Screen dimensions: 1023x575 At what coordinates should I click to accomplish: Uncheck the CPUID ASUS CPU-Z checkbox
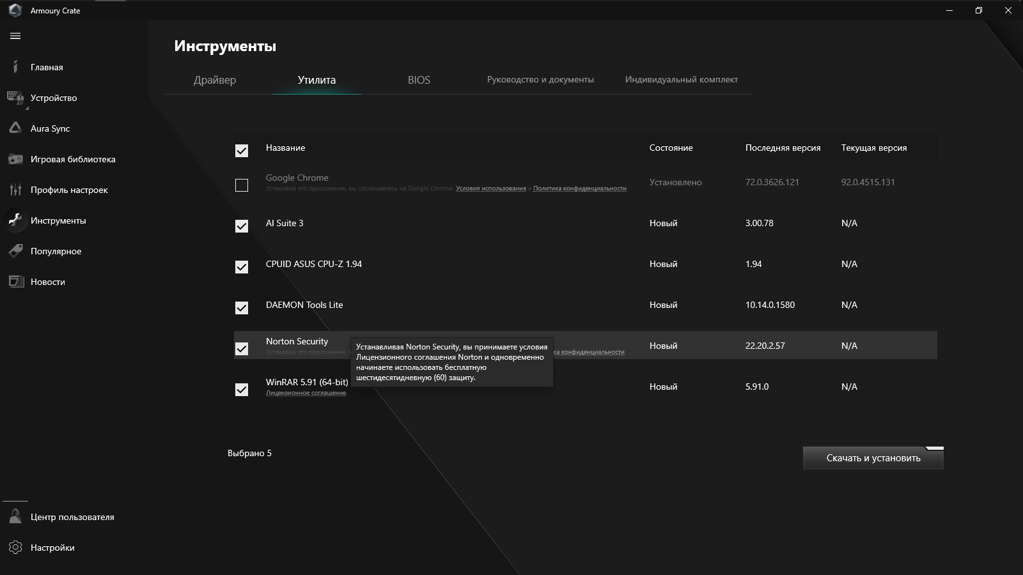242,267
